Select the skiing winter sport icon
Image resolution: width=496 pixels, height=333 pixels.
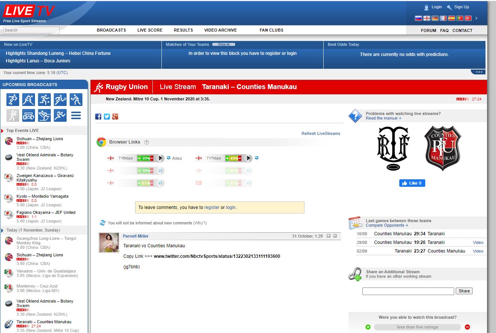coord(44,115)
